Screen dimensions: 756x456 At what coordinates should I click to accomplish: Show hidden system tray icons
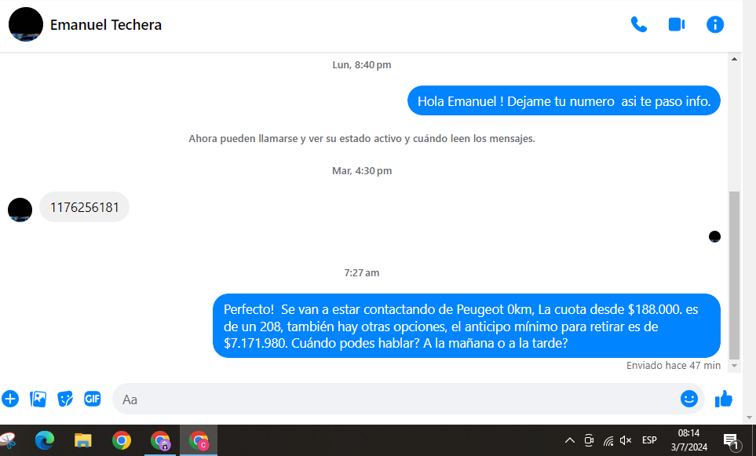570,440
